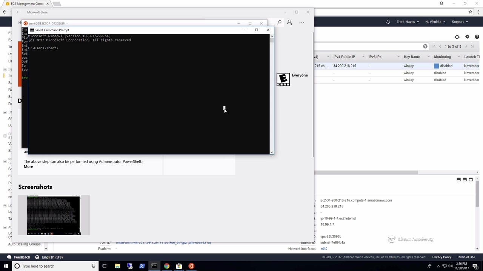Open the Privacy Policy link
Viewport: 483px width, 271px height.
441,257
